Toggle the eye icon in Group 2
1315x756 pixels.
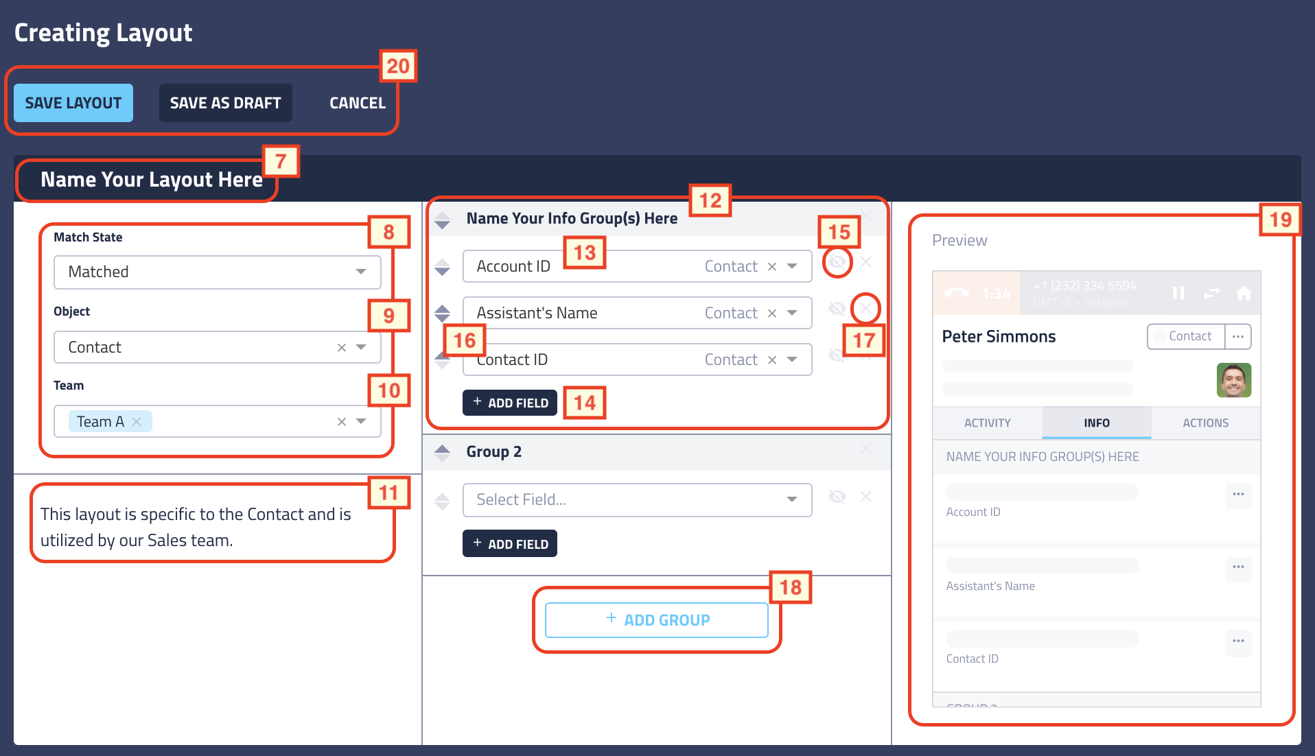tap(837, 496)
